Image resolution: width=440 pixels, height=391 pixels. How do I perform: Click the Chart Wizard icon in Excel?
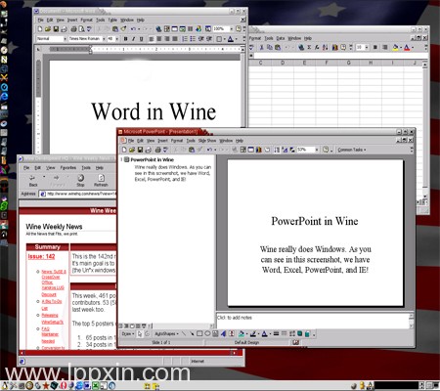(335, 47)
